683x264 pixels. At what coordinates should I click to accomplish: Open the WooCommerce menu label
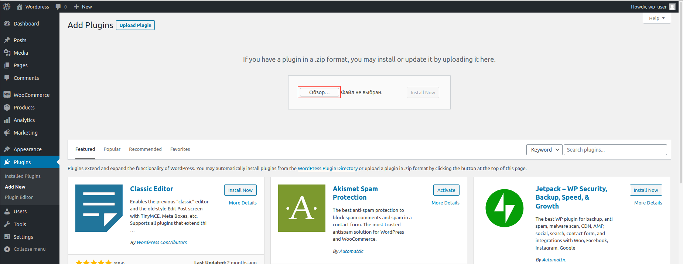click(x=31, y=95)
